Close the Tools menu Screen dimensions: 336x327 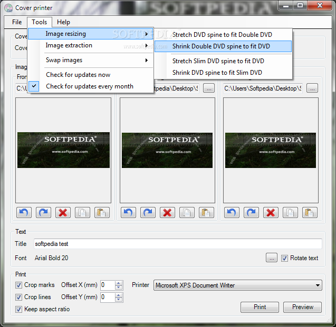[x=40, y=22]
